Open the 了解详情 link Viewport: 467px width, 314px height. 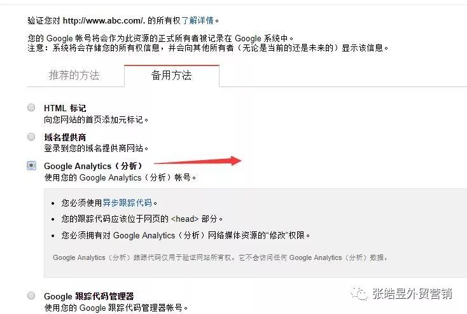pyautogui.click(x=198, y=20)
